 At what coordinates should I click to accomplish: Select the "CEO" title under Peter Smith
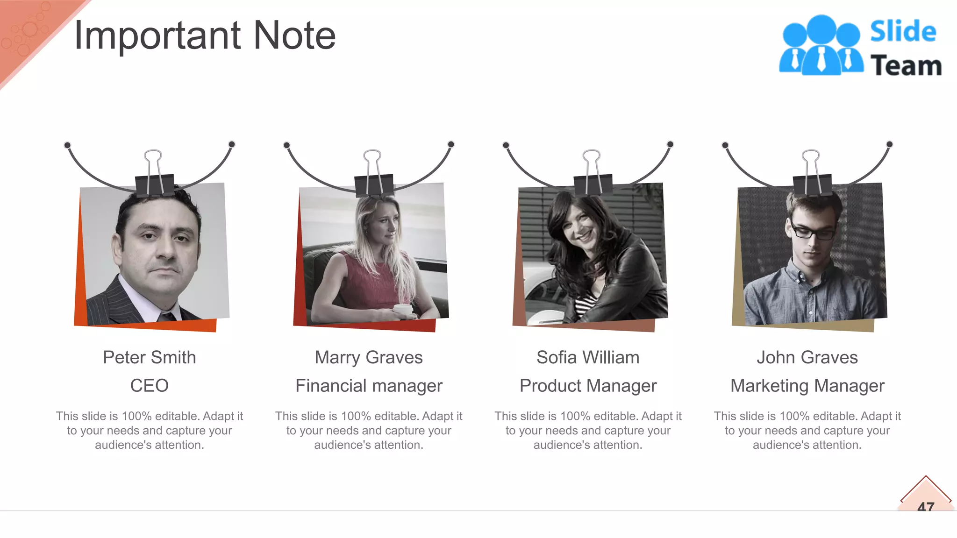(x=150, y=386)
